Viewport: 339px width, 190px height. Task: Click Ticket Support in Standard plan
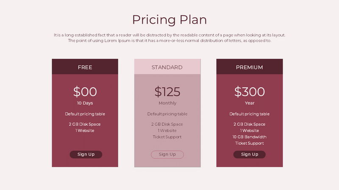(x=167, y=137)
